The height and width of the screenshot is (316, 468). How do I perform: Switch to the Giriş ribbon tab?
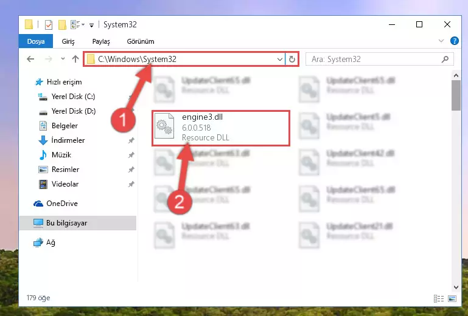pyautogui.click(x=68, y=41)
